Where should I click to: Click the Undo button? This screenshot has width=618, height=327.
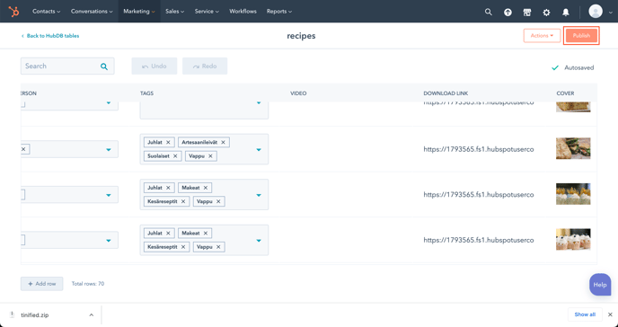tap(154, 66)
